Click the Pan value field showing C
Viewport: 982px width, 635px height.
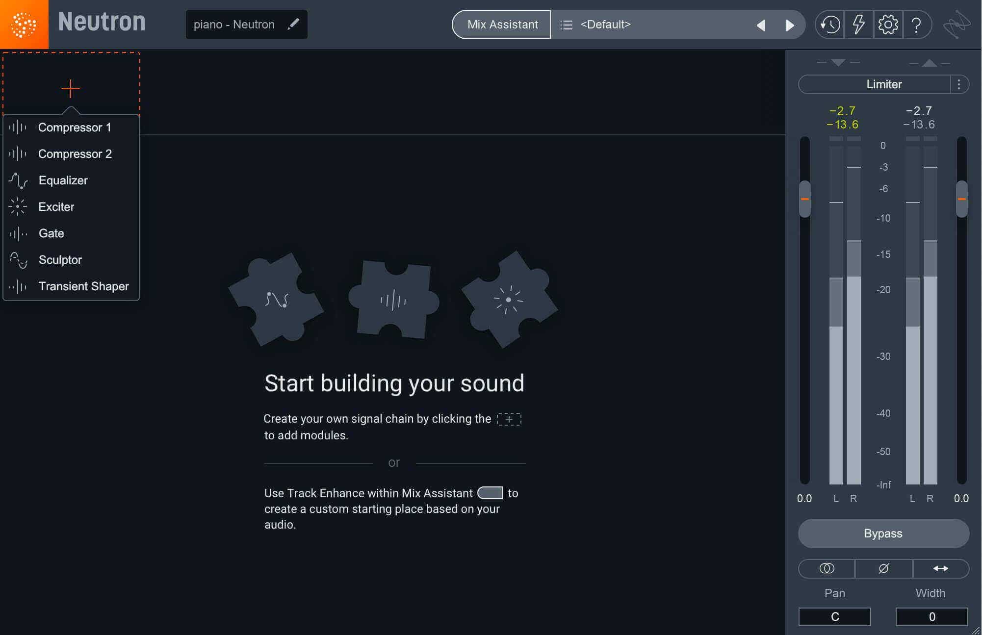[x=835, y=617]
